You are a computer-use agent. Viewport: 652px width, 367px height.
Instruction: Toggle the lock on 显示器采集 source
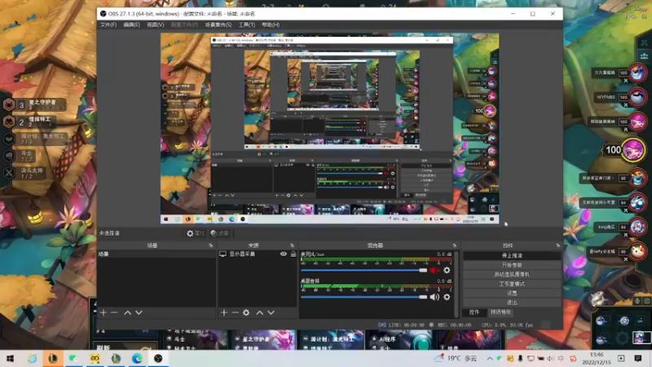(x=293, y=254)
